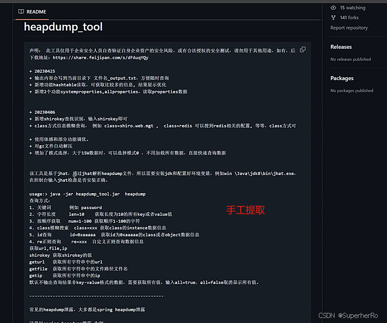Viewport: 387px width, 323px height.
Task: Click the '+ 20230406' changelog line
Action: [x=42, y=112]
